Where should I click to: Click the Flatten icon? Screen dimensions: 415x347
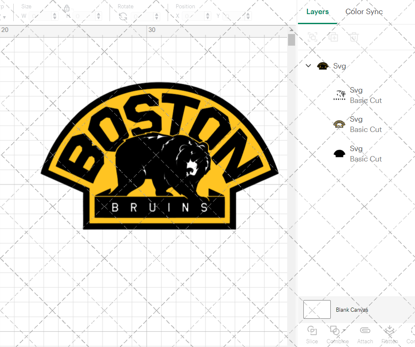pyautogui.click(x=389, y=331)
